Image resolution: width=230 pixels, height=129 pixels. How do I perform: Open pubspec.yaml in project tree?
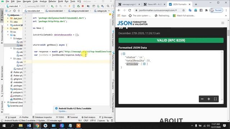pos(17,96)
